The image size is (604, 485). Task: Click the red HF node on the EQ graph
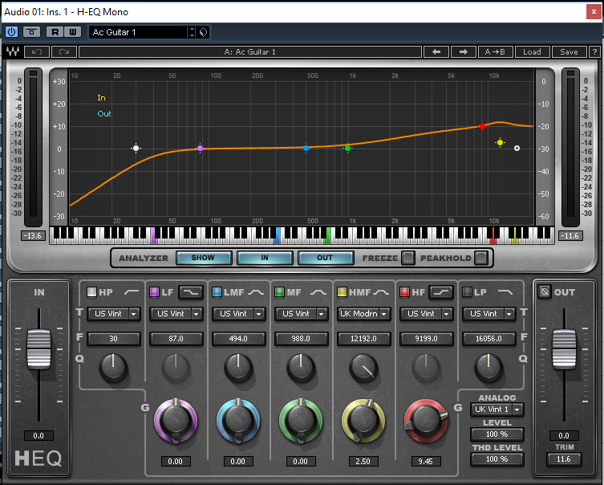[x=482, y=126]
